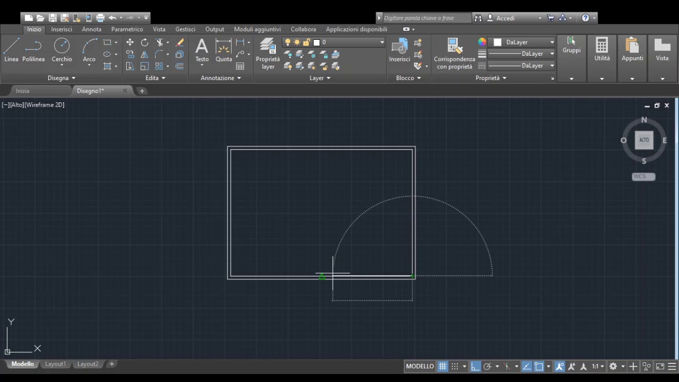Toggle clean screen mode
This screenshot has height=382, width=679.
[660, 366]
